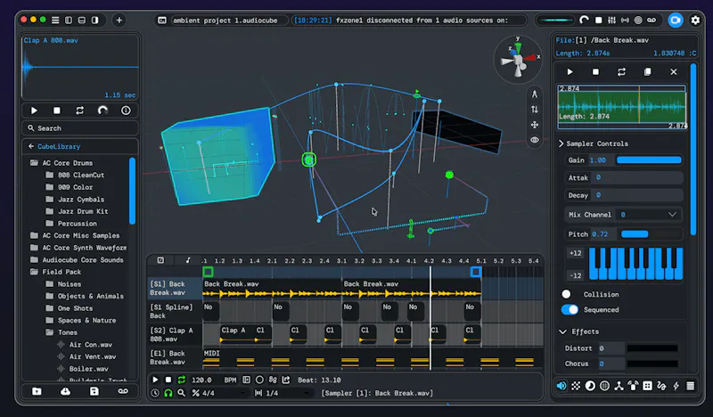Image resolution: width=713 pixels, height=417 pixels.
Task: Expand AC Core Misc Samples folder
Action: 75,235
